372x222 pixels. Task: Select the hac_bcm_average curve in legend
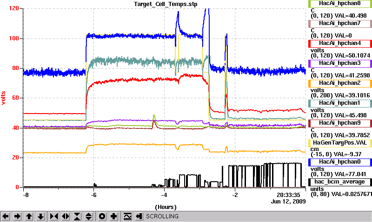tap(340, 182)
